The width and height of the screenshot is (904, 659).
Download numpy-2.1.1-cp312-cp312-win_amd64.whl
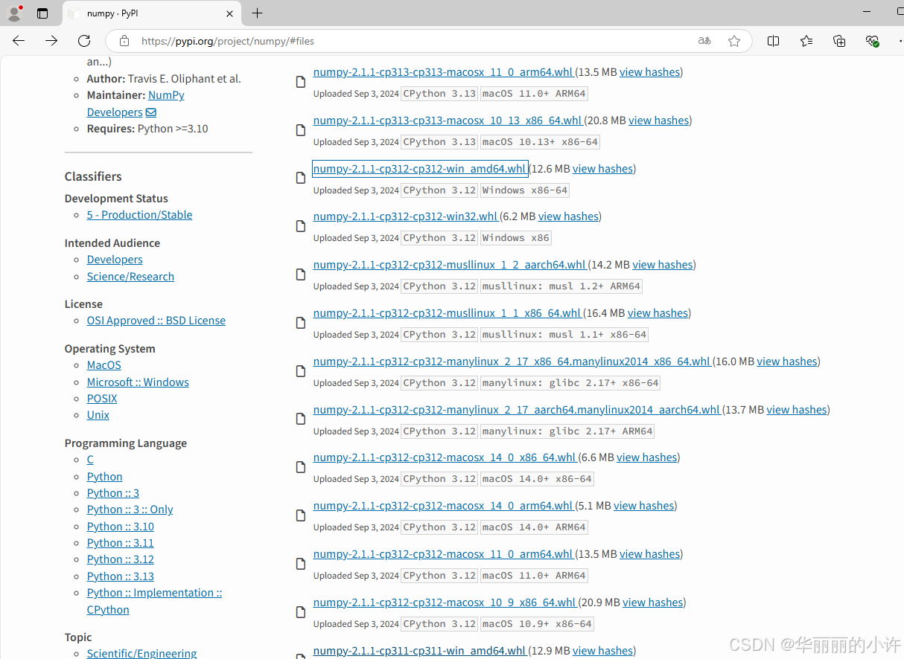click(x=420, y=169)
